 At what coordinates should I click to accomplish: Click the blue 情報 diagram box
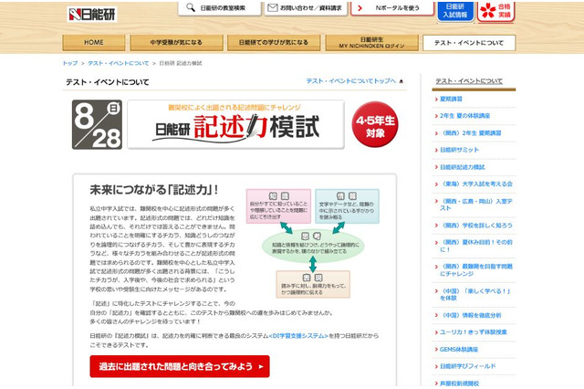click(x=347, y=206)
